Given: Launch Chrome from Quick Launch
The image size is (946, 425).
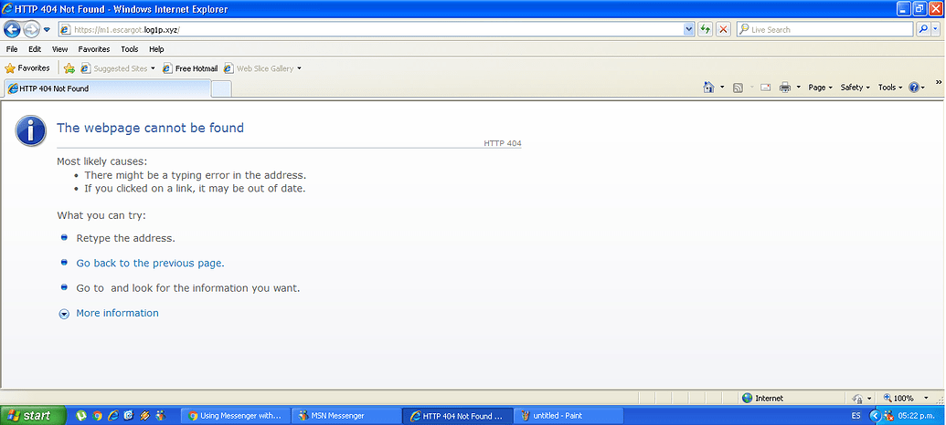Looking at the screenshot, I should (x=97, y=415).
